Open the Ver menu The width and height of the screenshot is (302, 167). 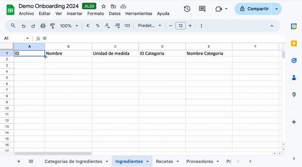59,14
